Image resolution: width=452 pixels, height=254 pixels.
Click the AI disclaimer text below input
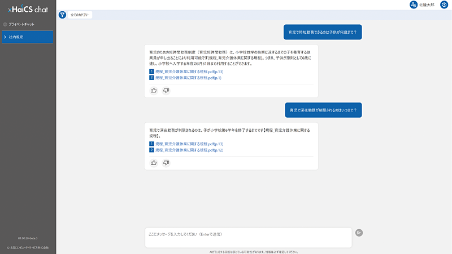click(x=254, y=252)
